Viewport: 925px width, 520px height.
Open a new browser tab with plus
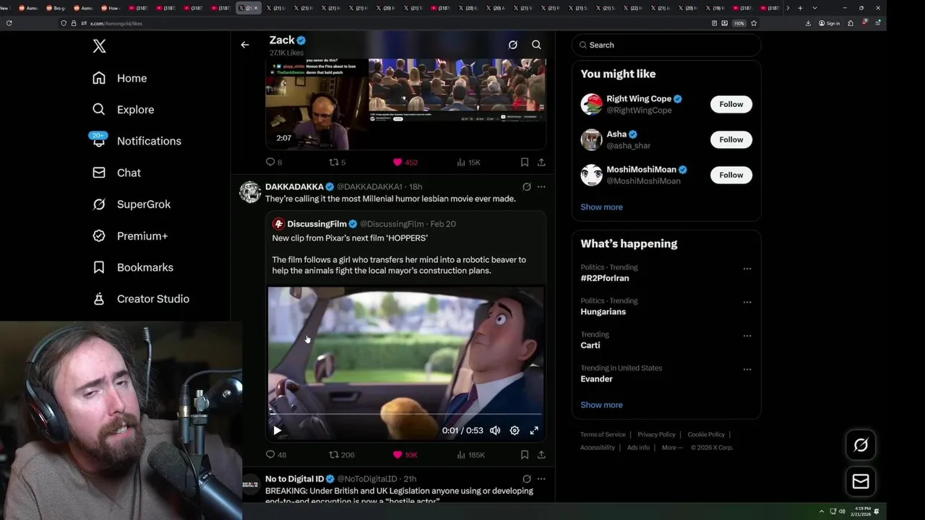click(x=800, y=8)
